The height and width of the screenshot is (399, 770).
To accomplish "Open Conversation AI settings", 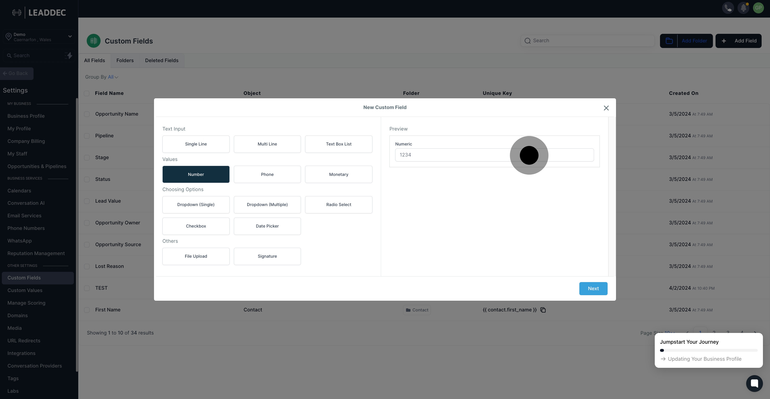I will coord(26,203).
